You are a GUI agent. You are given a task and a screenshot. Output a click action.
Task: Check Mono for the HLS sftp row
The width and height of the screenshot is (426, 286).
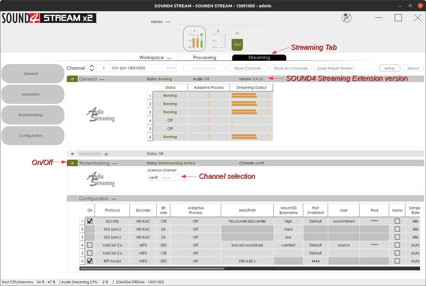click(x=397, y=221)
